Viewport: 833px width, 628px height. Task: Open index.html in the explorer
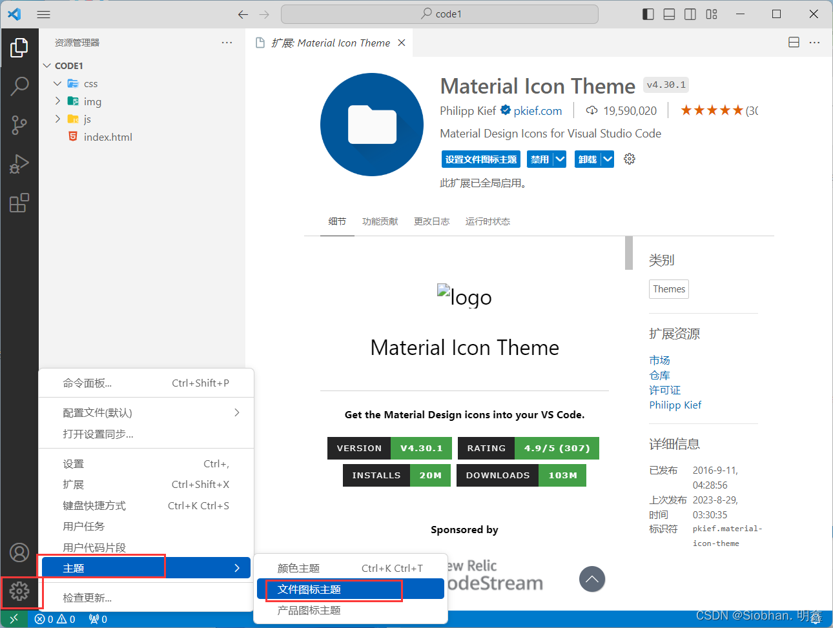click(x=108, y=137)
